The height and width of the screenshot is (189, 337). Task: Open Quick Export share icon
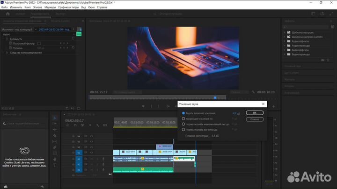pyautogui.click(x=322, y=14)
